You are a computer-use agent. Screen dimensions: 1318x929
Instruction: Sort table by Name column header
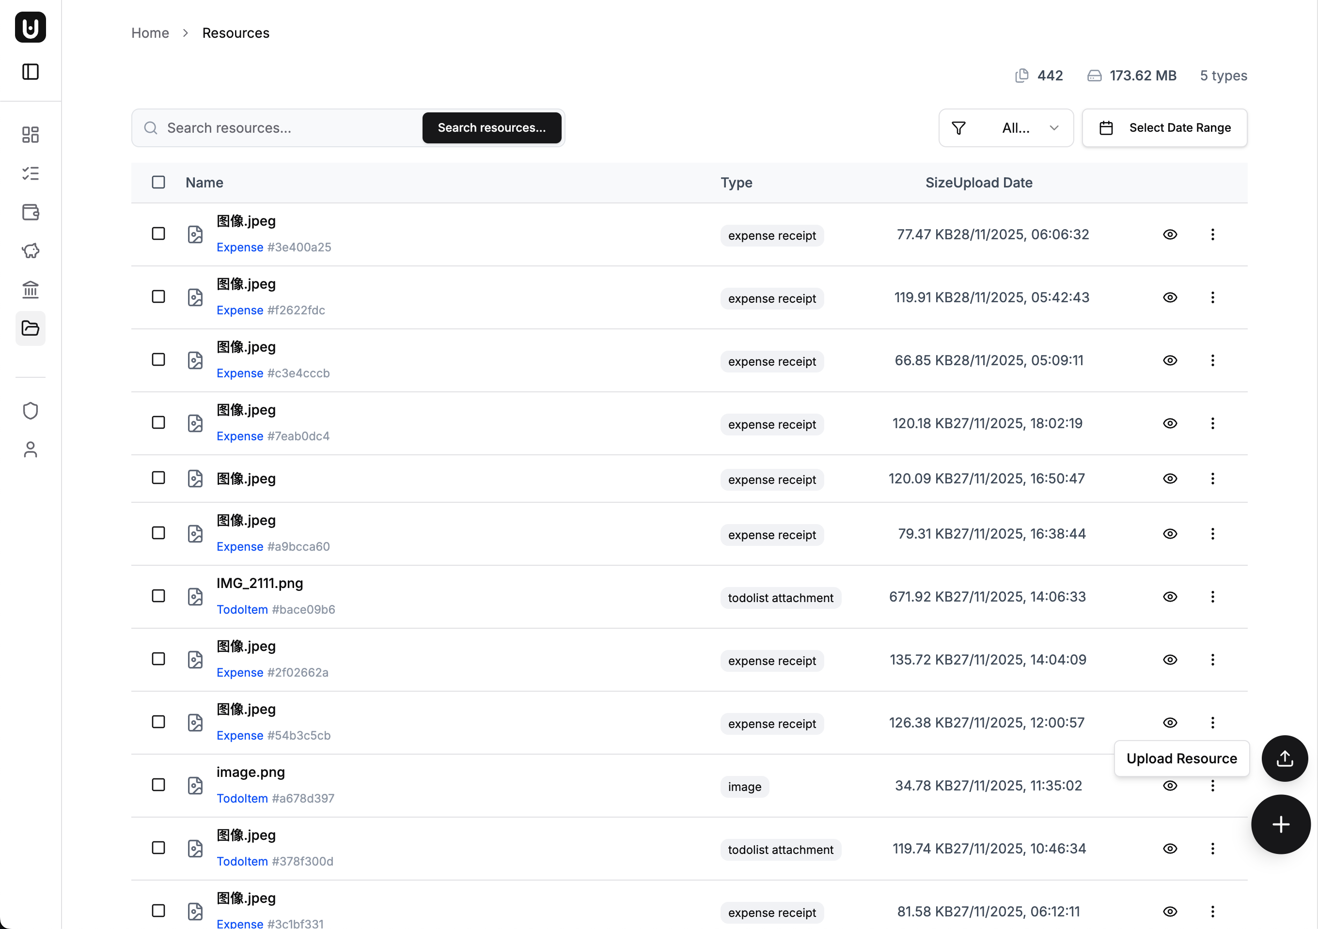[204, 183]
